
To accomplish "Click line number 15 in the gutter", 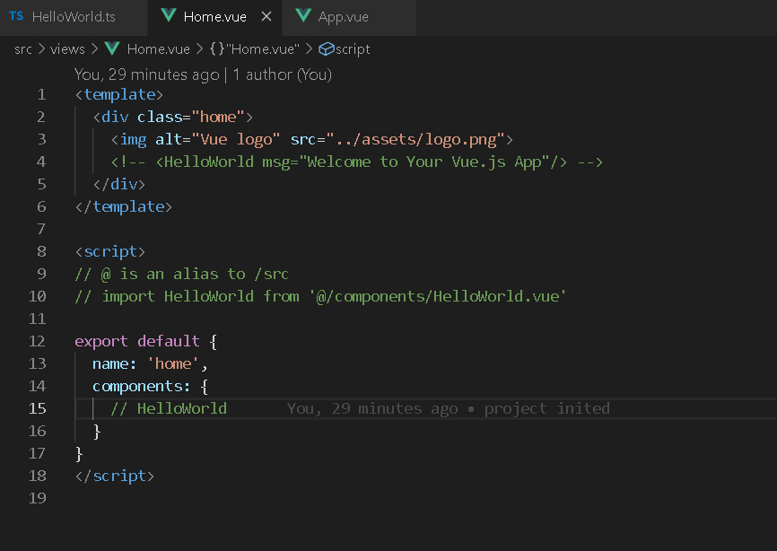I will pos(38,408).
